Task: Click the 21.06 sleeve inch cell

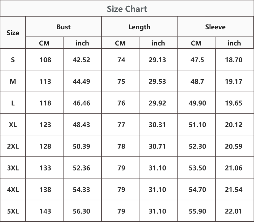Action: [x=234, y=168]
